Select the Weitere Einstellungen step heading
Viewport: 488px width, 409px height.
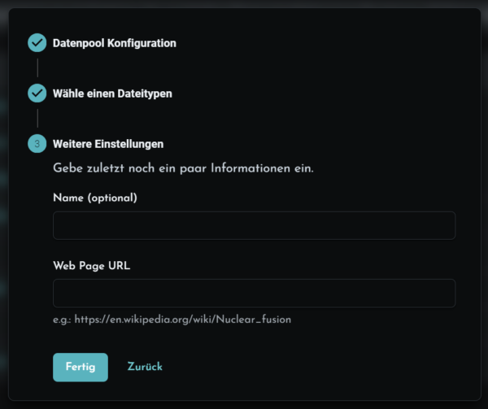tap(108, 144)
